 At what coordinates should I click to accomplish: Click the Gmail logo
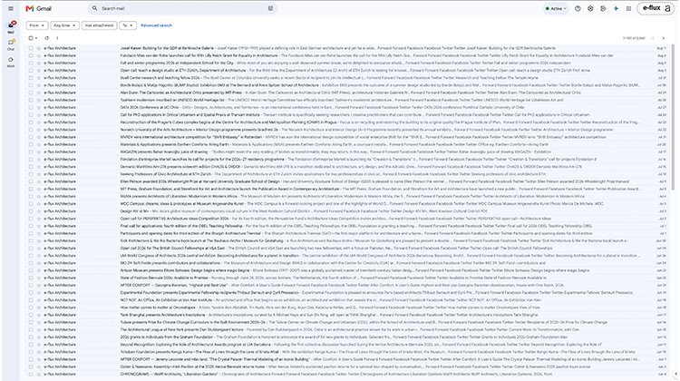[38, 8]
